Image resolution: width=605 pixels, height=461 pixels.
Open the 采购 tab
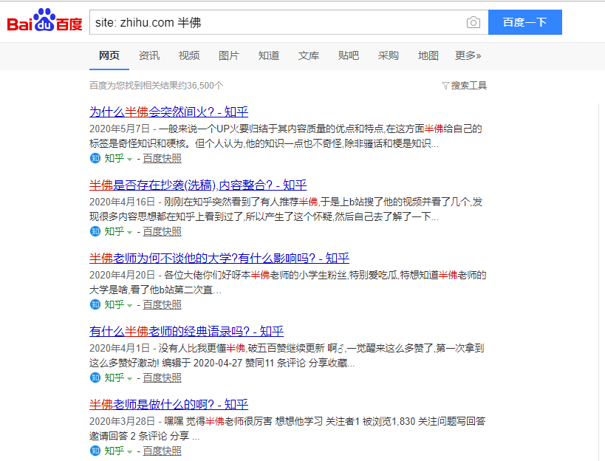pos(388,55)
